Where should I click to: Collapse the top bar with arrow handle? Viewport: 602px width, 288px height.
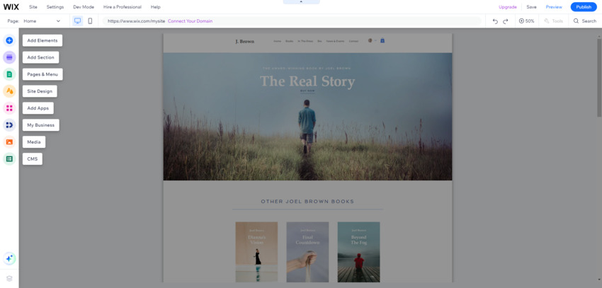pyautogui.click(x=301, y=2)
